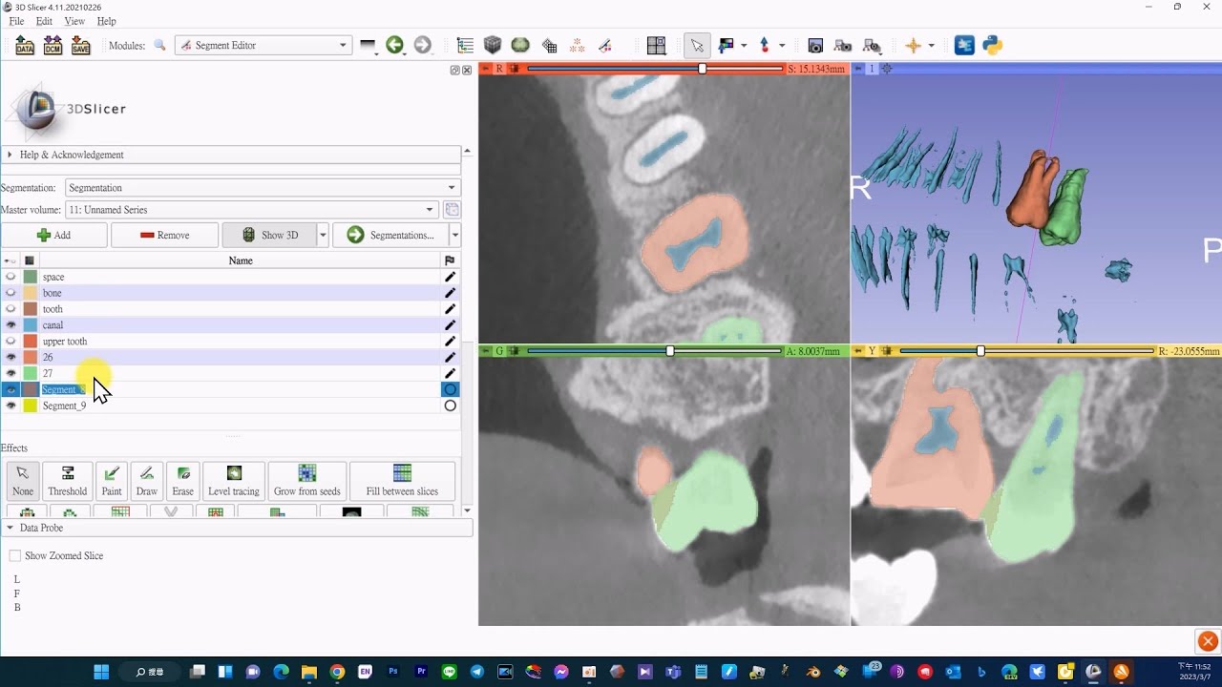Viewport: 1222px width, 687px height.
Task: Toggle visibility of segment 27
Action: tap(11, 373)
